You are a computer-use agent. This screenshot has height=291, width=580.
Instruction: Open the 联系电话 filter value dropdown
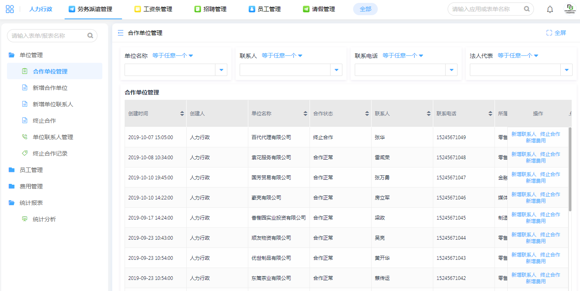point(451,70)
